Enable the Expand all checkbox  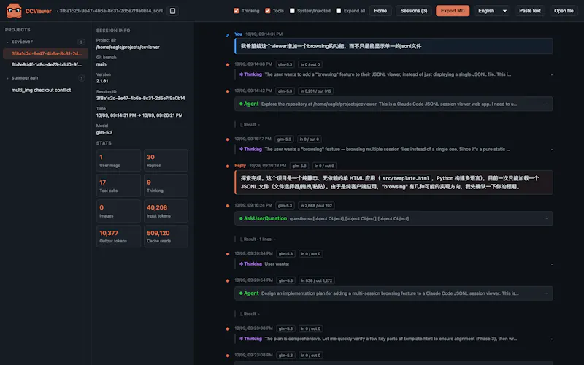coord(338,11)
